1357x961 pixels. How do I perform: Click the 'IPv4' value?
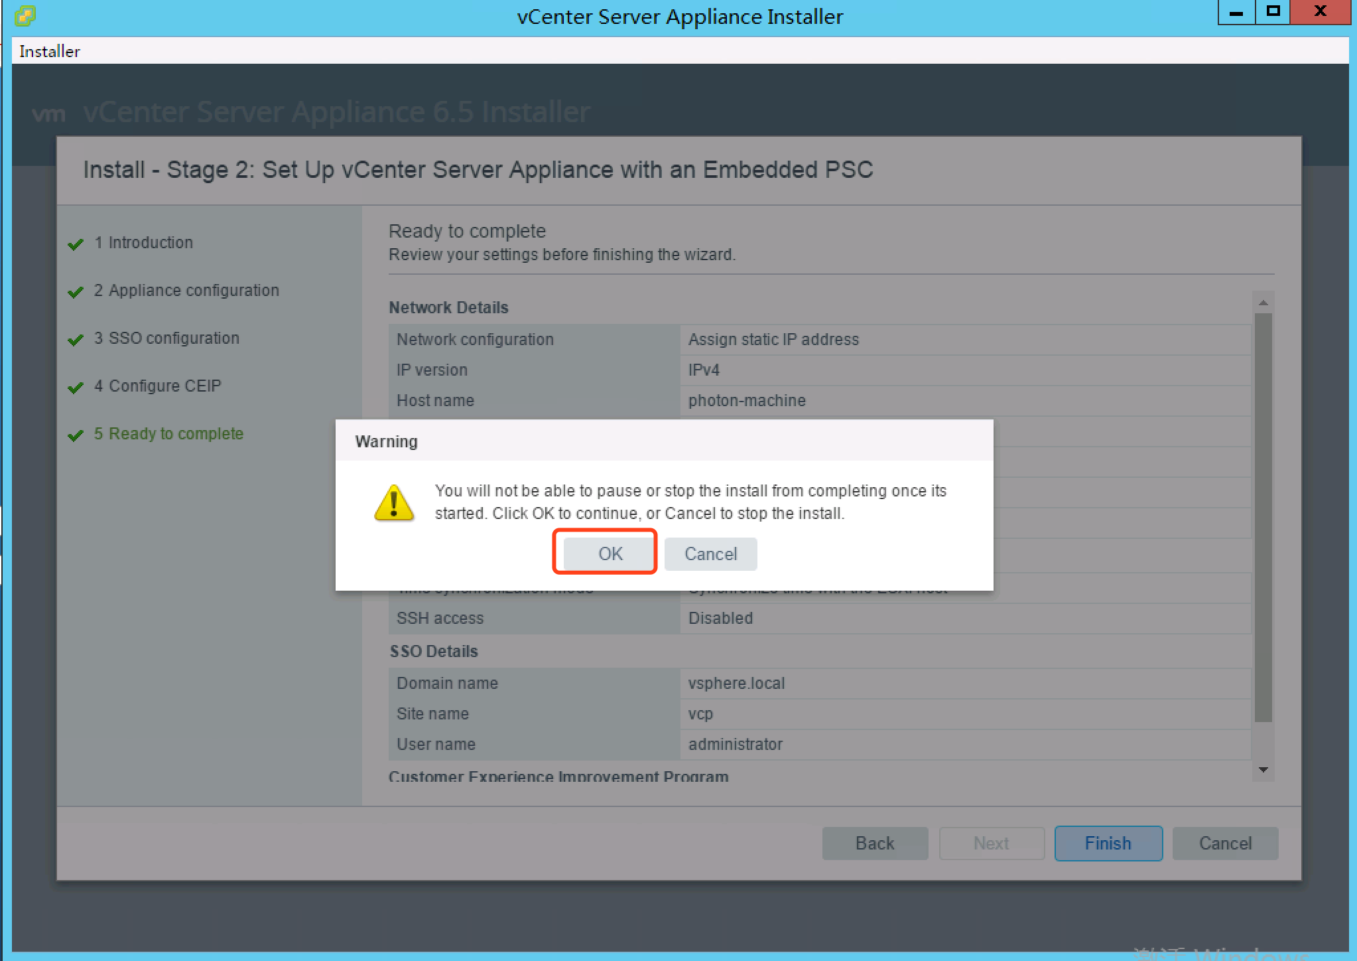point(704,370)
